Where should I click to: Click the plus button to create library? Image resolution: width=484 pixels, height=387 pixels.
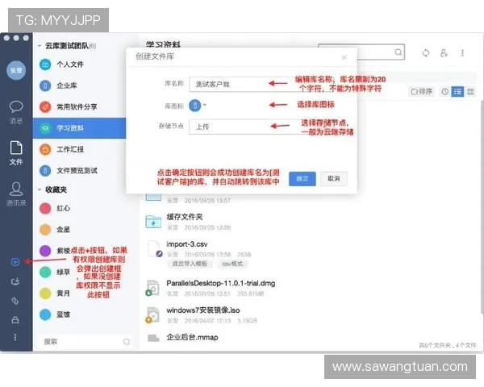[15, 262]
